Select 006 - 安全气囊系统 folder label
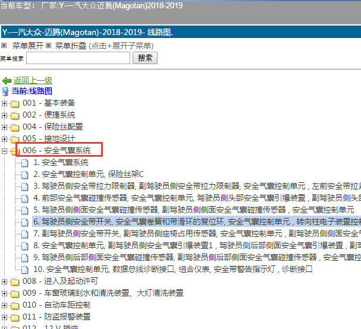361x329 pixels. click(x=56, y=151)
